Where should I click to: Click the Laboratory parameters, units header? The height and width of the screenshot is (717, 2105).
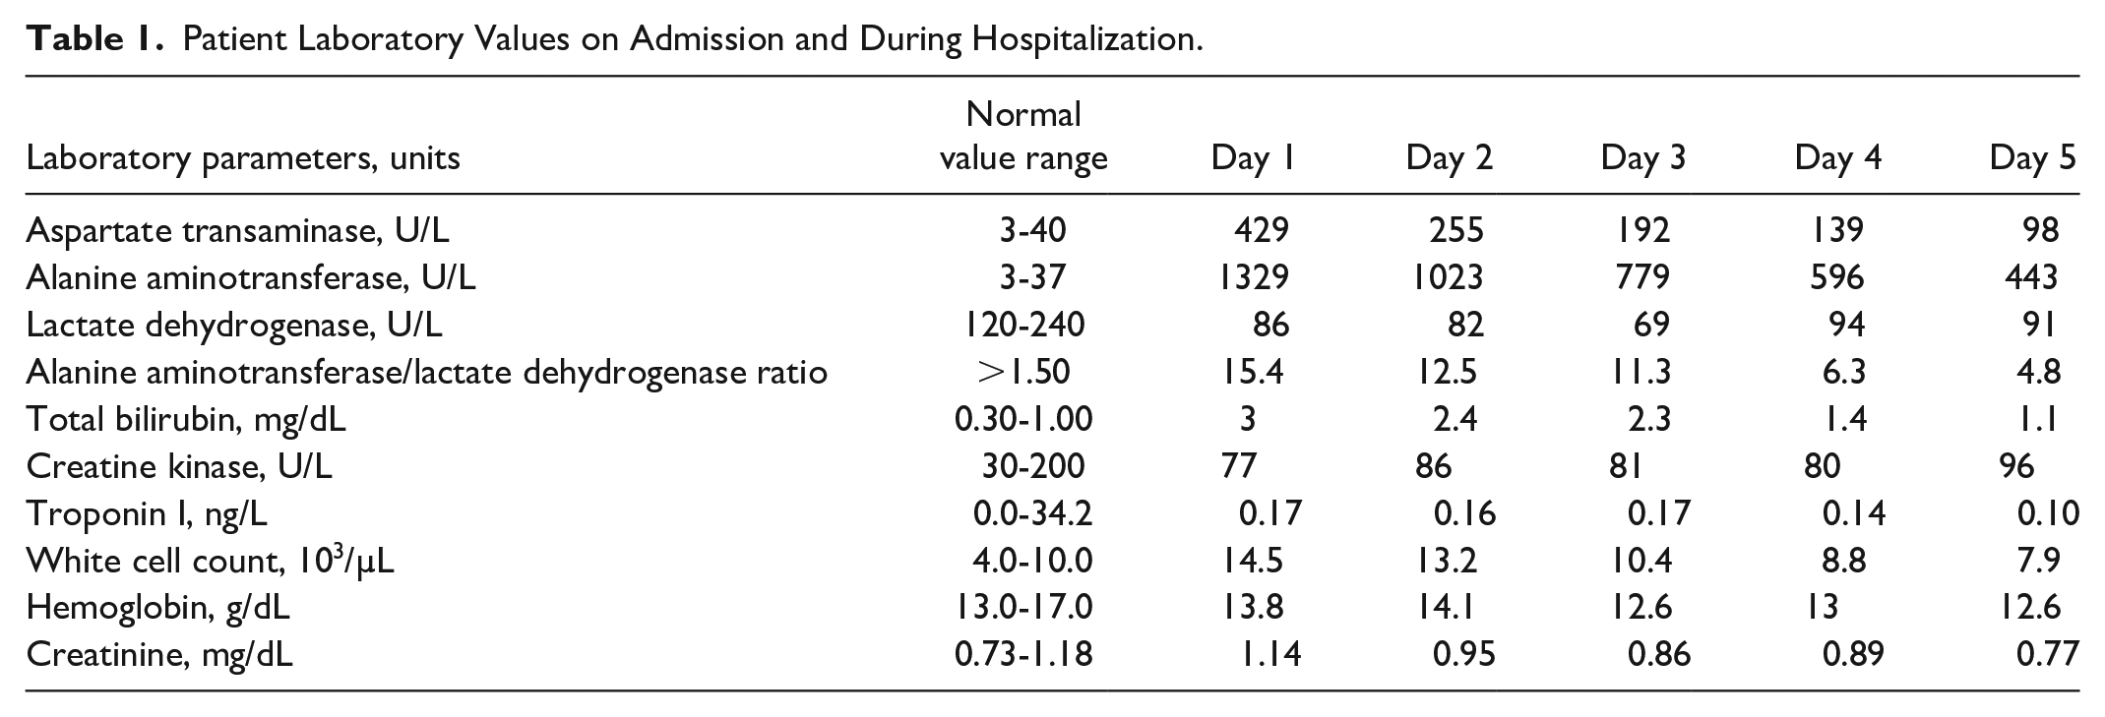(243, 158)
